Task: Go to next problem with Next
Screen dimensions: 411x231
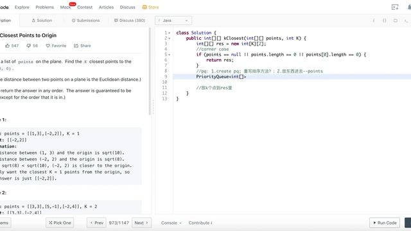Action: (x=141, y=223)
